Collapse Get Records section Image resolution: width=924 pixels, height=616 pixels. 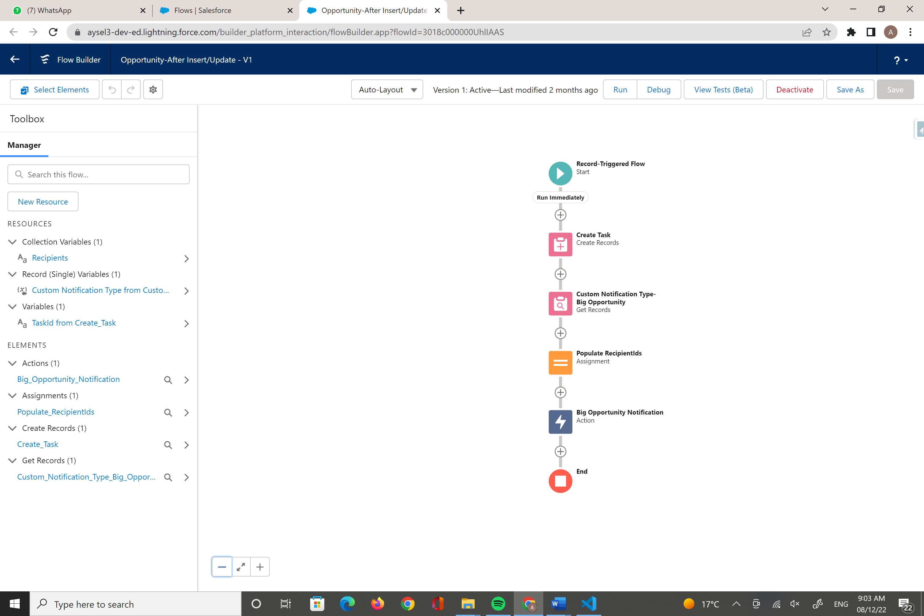click(13, 460)
